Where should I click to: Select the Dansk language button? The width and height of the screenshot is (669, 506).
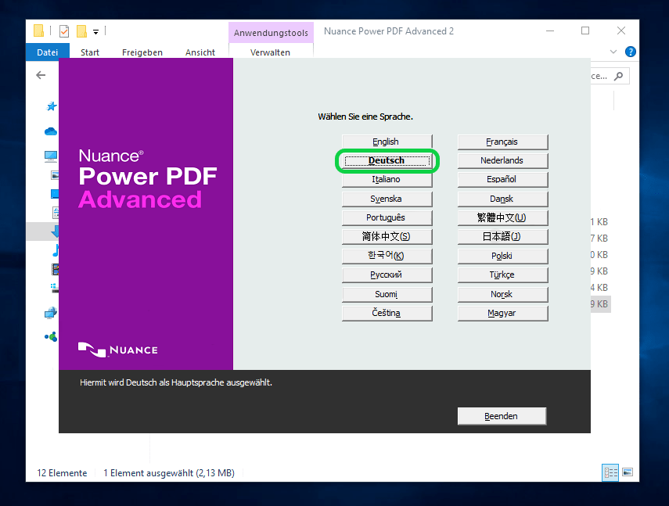(502, 199)
